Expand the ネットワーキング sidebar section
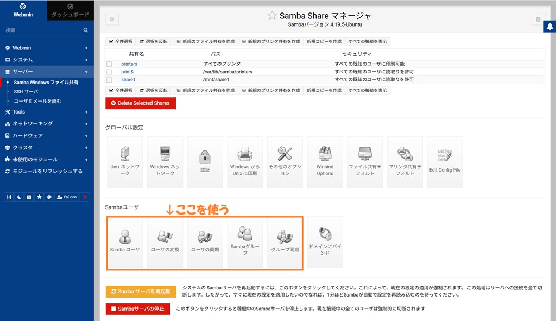 (x=47, y=123)
